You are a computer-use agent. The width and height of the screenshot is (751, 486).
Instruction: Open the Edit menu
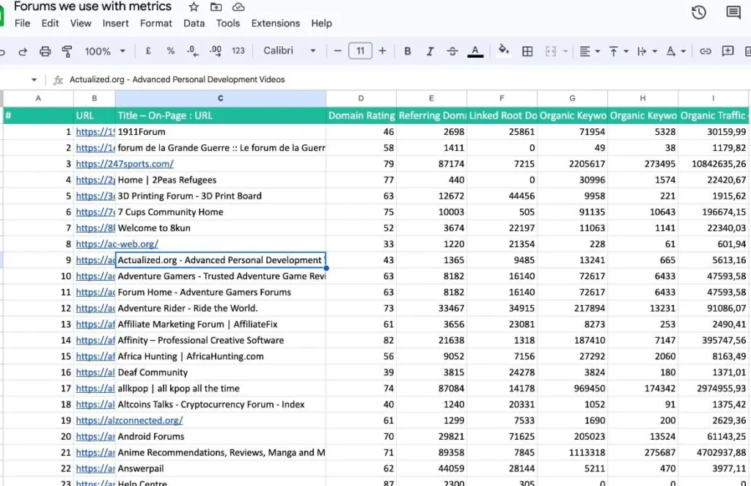50,23
